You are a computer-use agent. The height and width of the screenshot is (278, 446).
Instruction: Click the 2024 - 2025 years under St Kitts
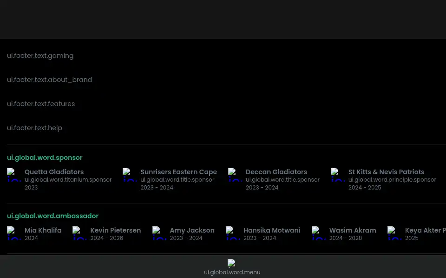pyautogui.click(x=365, y=188)
